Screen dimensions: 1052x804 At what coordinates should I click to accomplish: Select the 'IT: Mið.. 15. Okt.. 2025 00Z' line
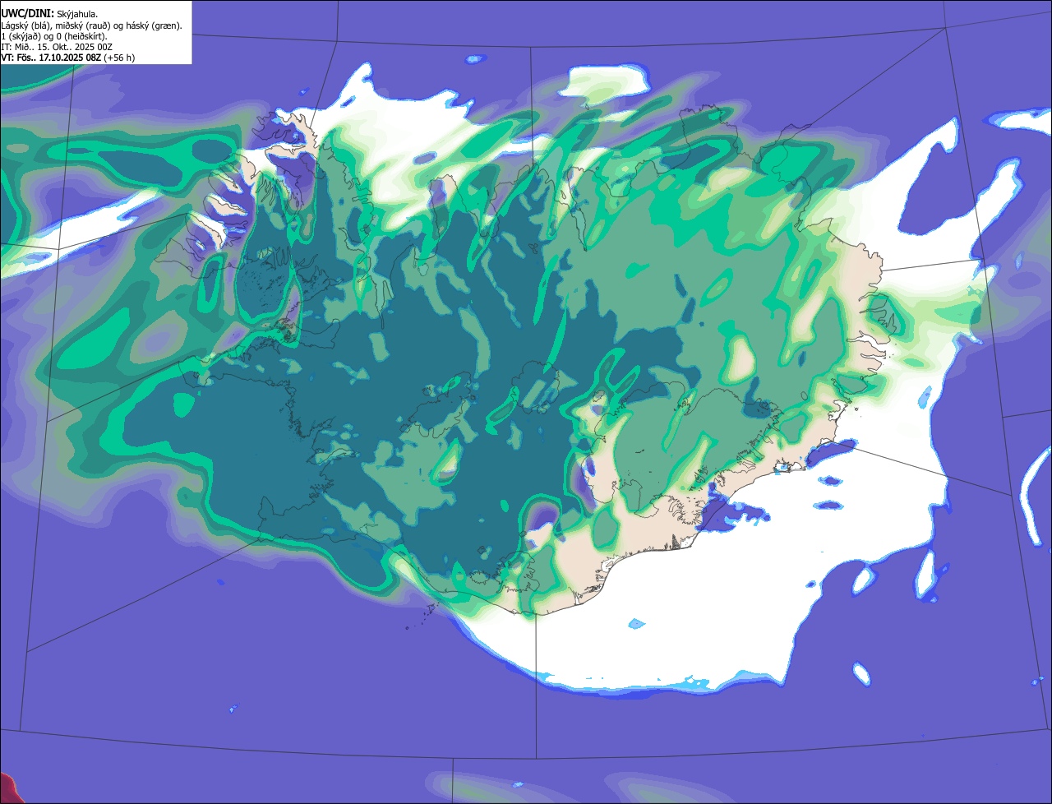57,47
